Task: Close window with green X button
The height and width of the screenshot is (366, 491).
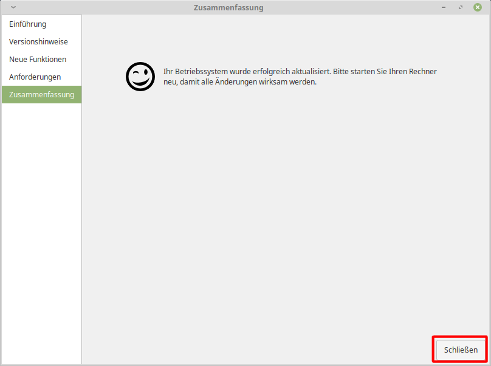Action: click(478, 7)
